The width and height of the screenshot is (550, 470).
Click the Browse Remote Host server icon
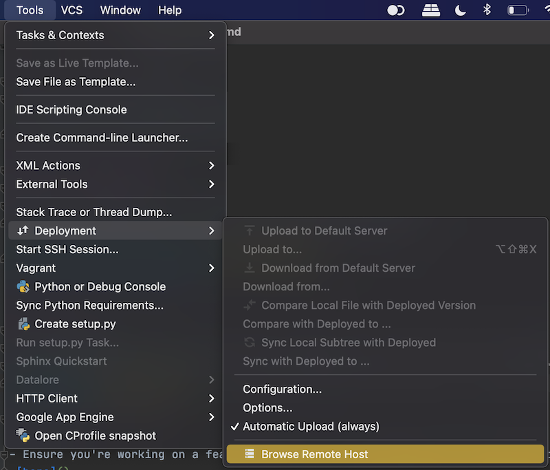[250, 454]
